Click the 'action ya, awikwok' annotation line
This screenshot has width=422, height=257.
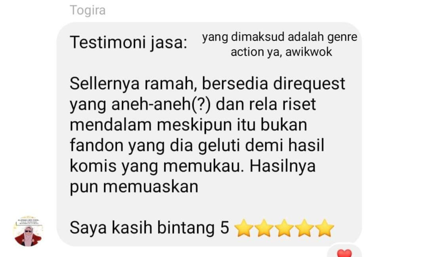(281, 52)
